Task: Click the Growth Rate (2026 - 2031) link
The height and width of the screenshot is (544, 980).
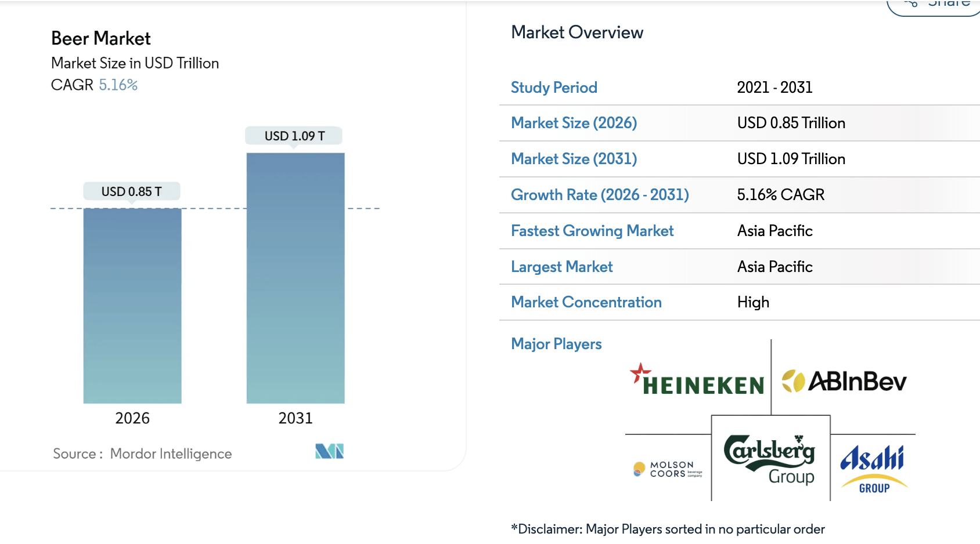Action: 600,195
